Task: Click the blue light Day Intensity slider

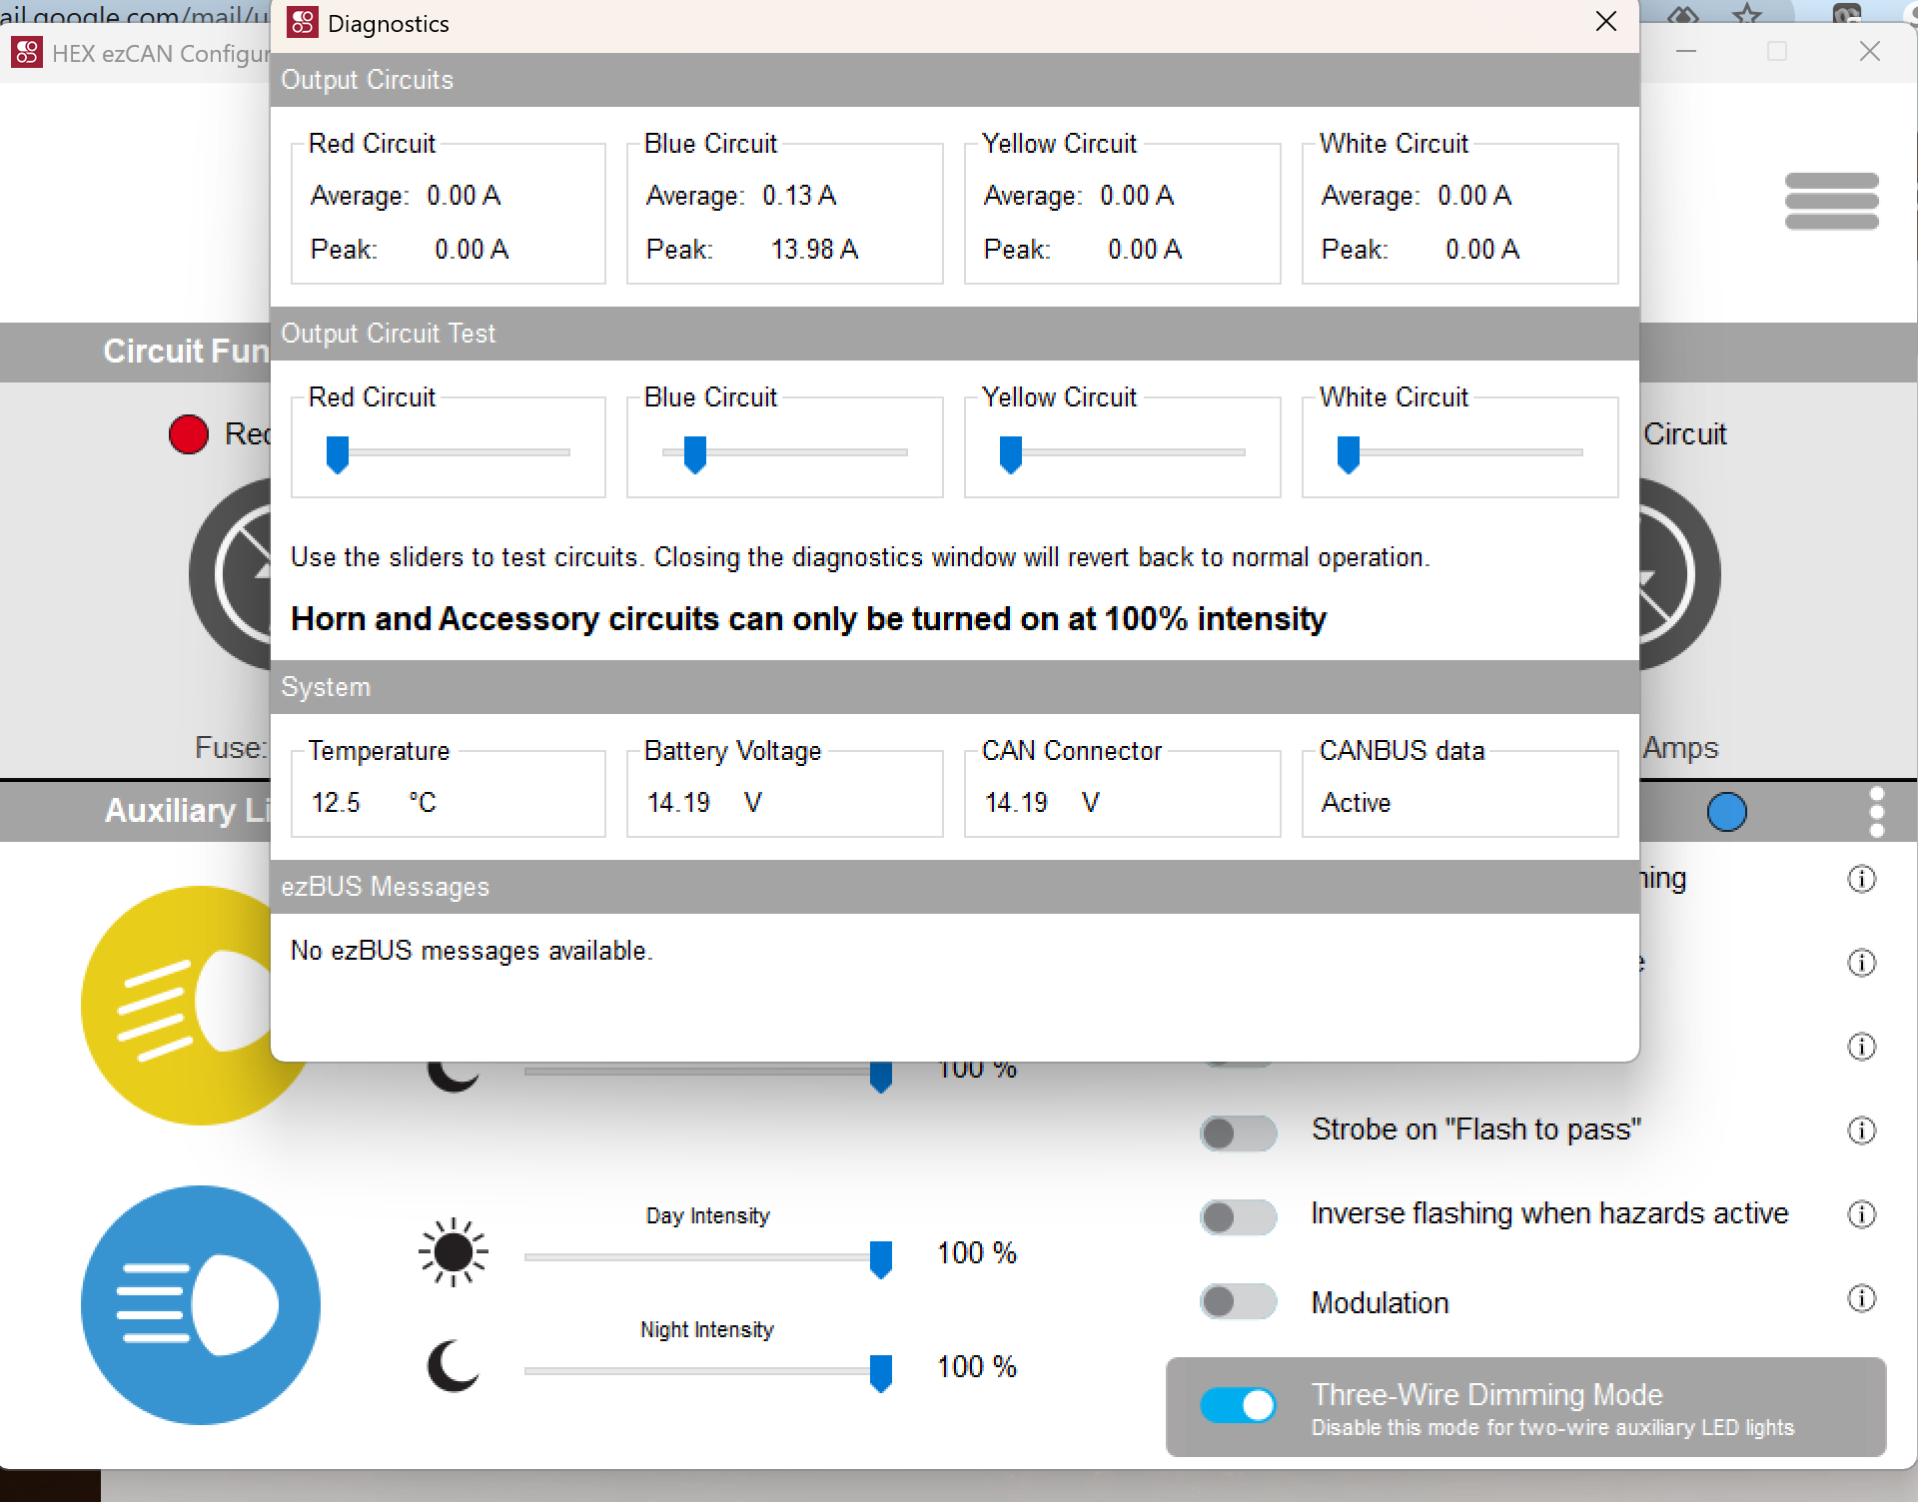Action: pos(880,1258)
